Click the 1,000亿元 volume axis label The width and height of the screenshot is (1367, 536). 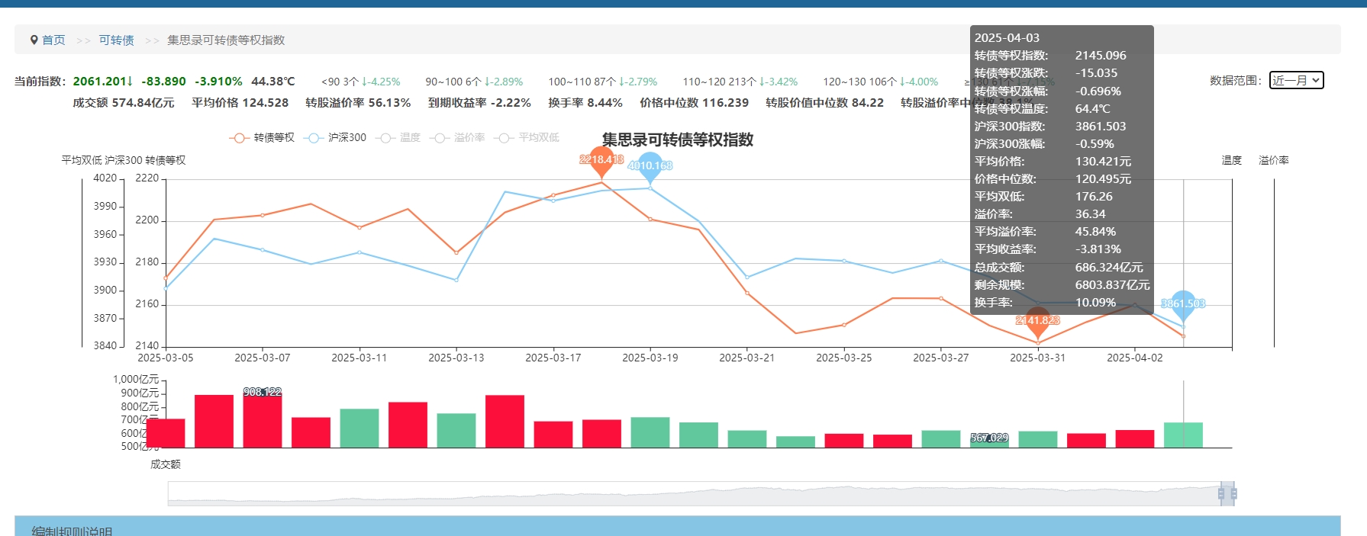(136, 379)
